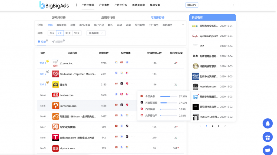Filter category by 综合购物
The image size is (277, 155).
[x=140, y=25]
